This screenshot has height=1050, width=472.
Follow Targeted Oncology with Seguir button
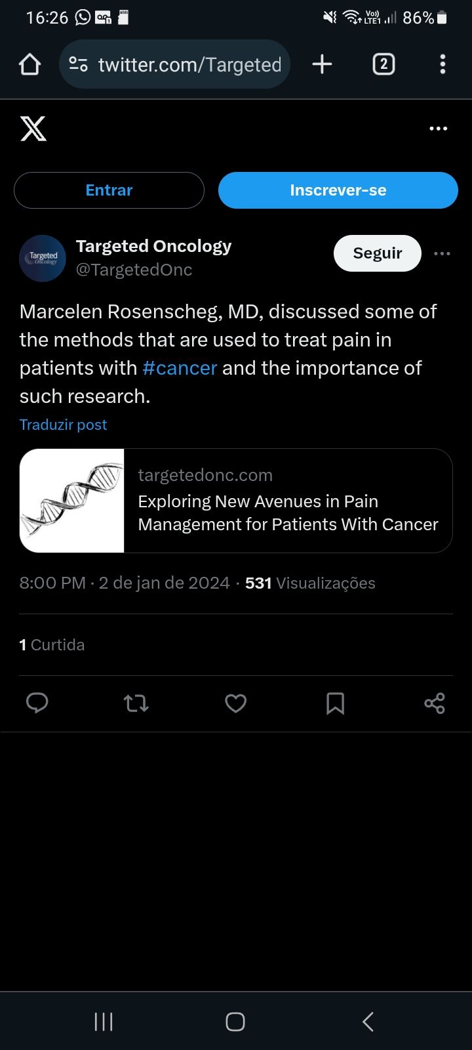tap(377, 253)
